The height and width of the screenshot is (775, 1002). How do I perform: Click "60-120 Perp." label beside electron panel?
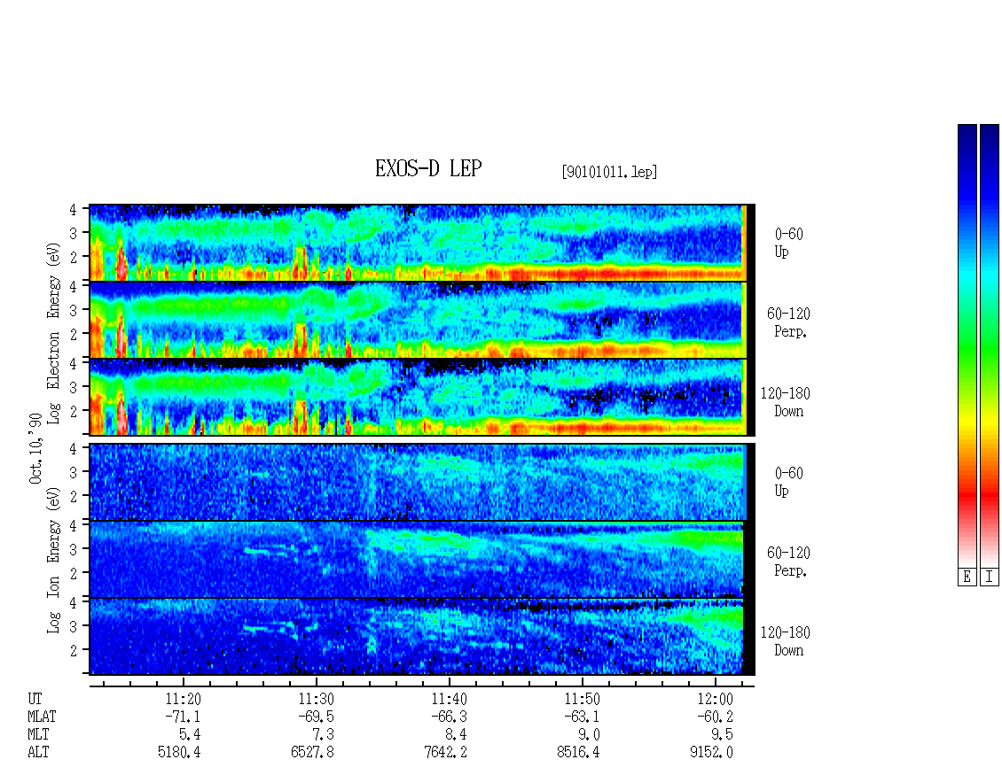(788, 322)
